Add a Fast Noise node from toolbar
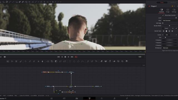 pos(12,61)
